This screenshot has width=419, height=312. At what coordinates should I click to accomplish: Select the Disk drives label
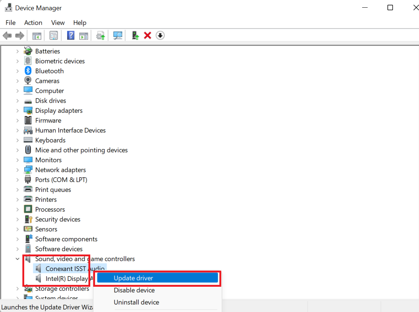point(51,101)
